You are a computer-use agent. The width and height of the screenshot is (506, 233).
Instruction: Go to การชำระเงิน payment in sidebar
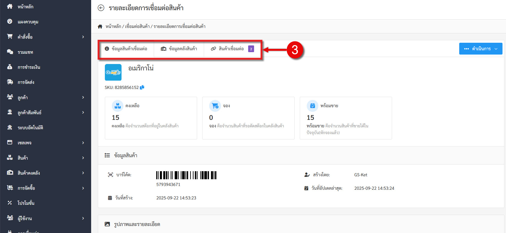tap(29, 67)
